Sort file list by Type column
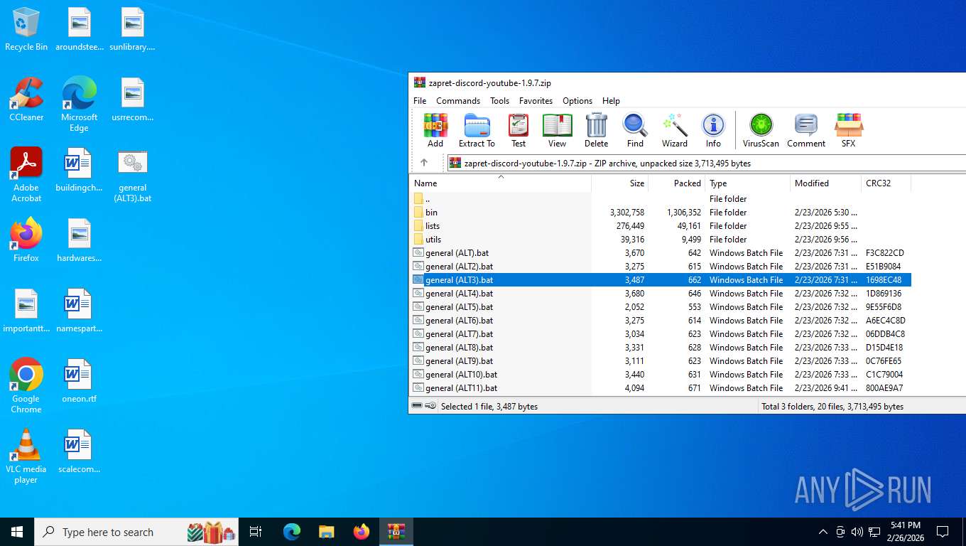Image resolution: width=966 pixels, height=546 pixels. [x=747, y=183]
